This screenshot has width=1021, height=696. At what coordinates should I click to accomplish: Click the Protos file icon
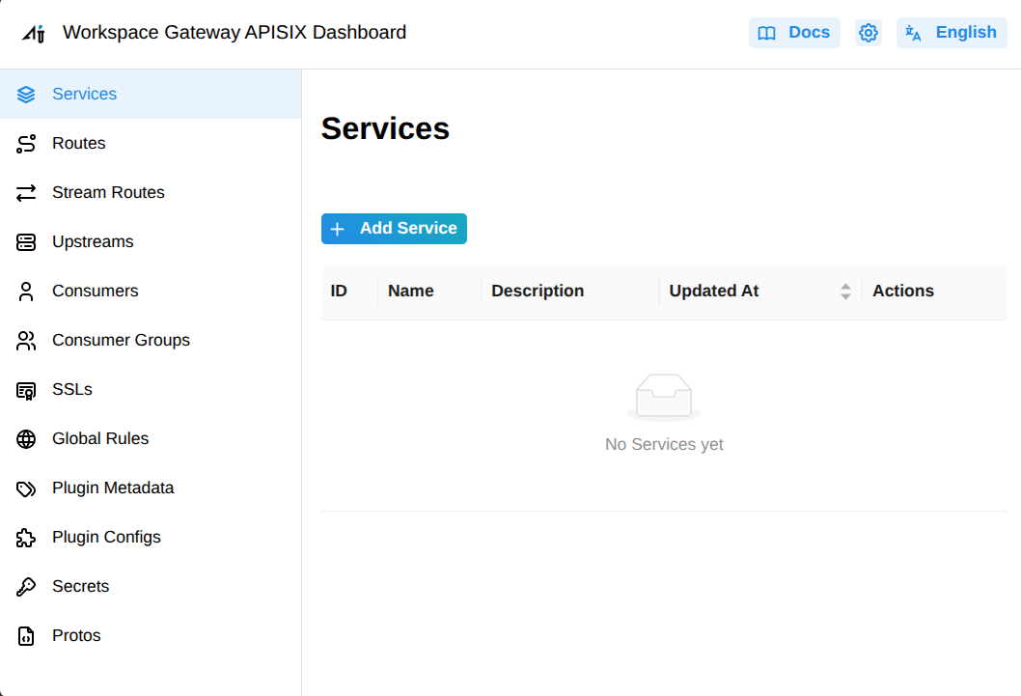(x=26, y=636)
